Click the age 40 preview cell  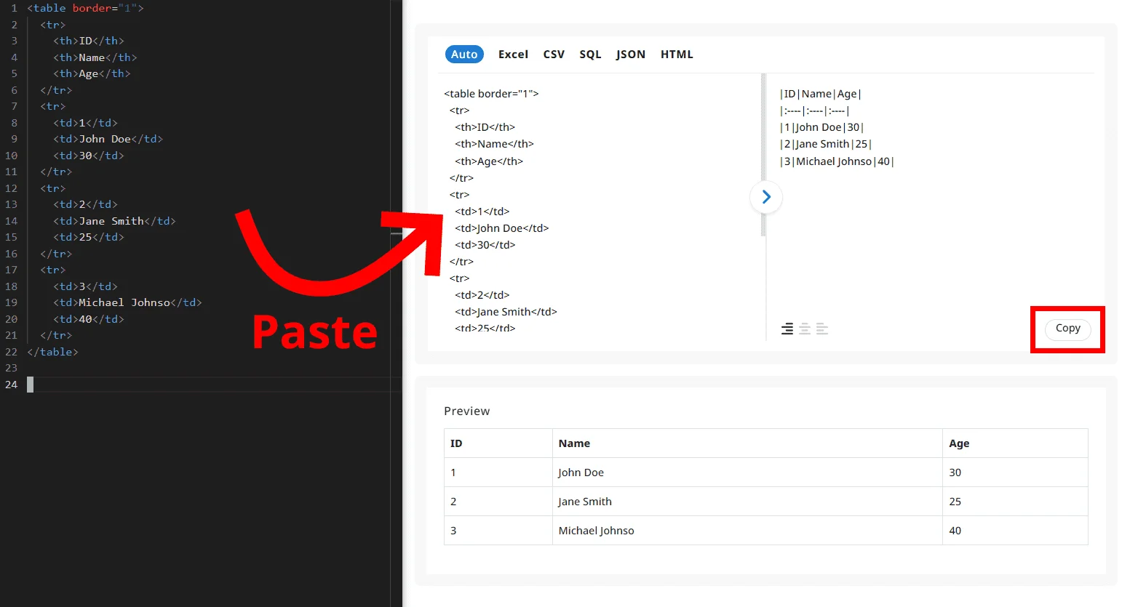click(x=1015, y=531)
